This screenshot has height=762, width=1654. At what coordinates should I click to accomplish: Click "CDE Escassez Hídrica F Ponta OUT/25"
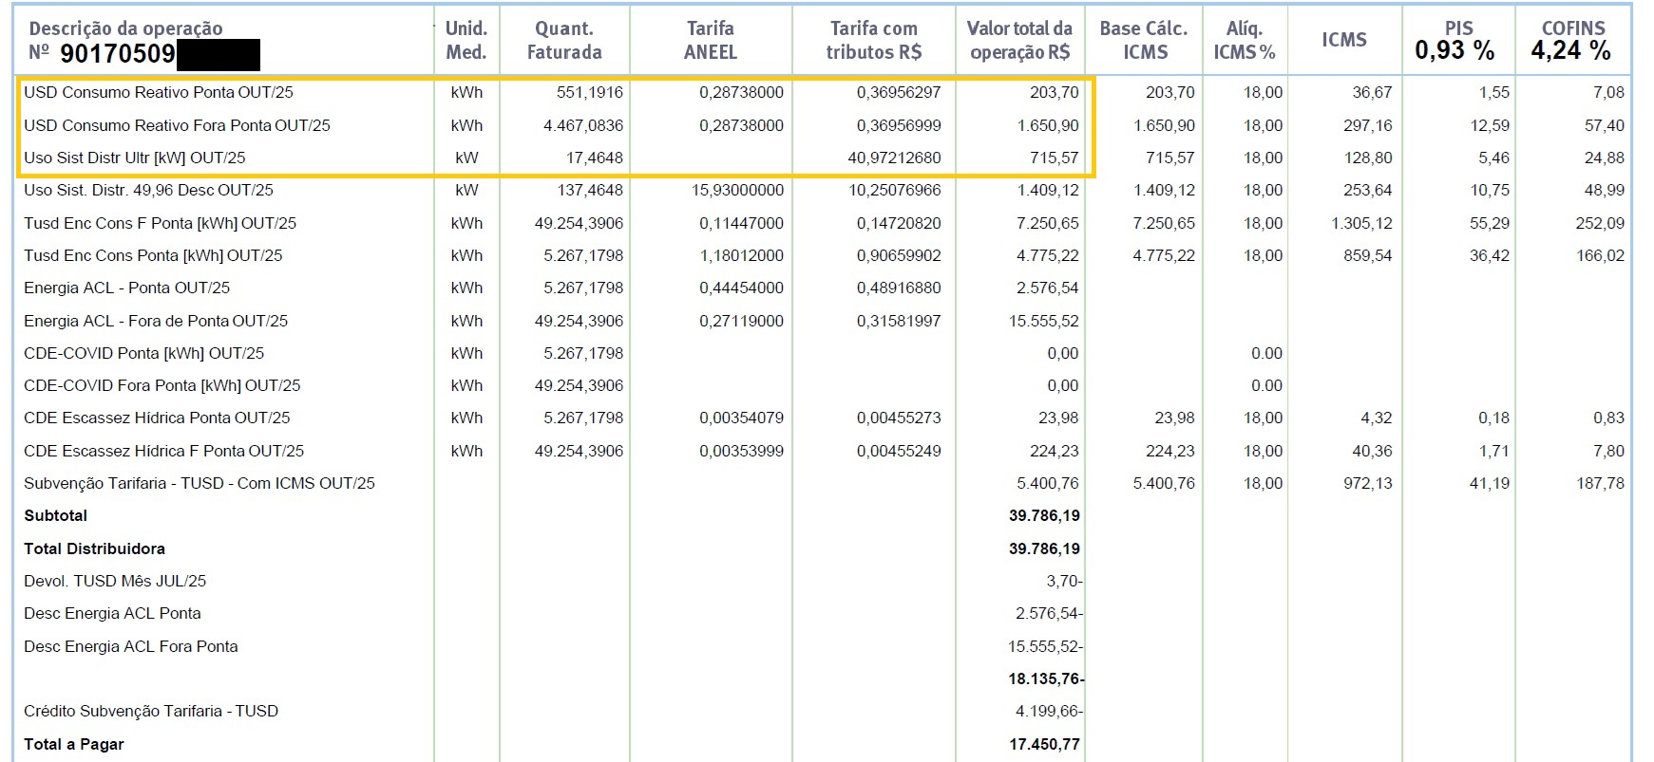pos(163,451)
